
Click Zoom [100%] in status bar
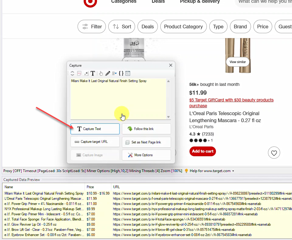(171, 171)
